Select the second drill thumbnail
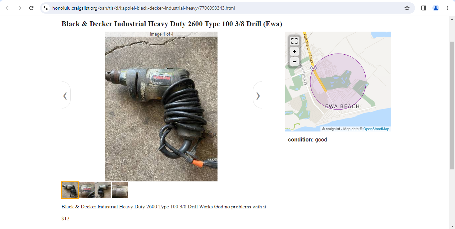The image size is (455, 229). pyautogui.click(x=87, y=190)
